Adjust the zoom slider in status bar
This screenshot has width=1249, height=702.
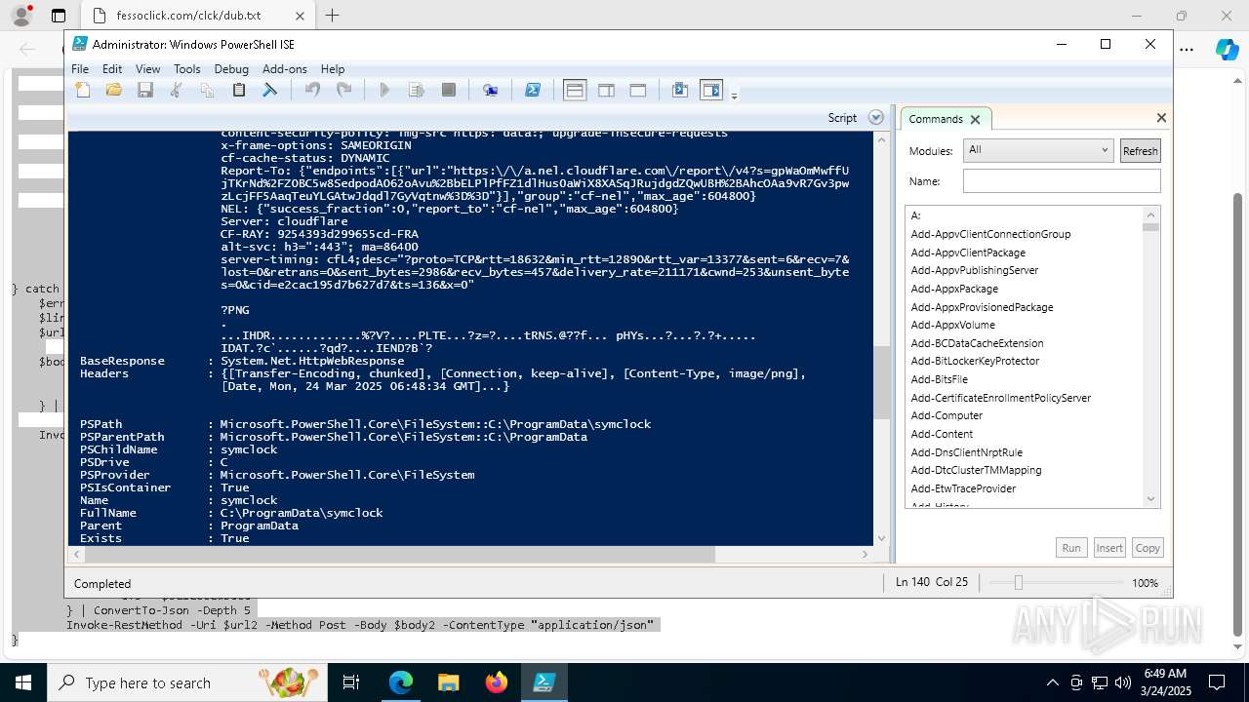click(1018, 582)
